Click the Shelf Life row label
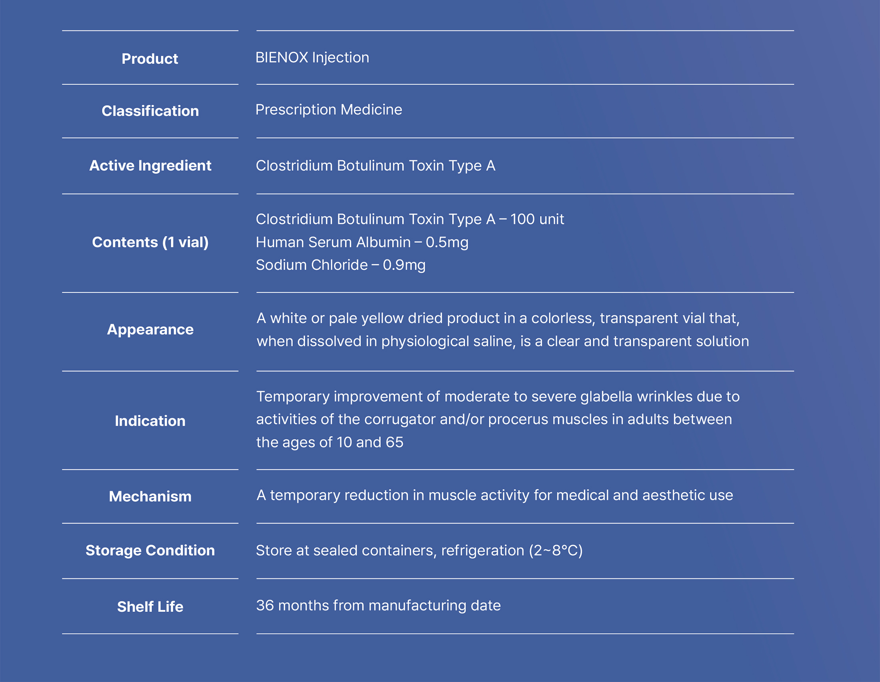Screen dimensions: 880x682 (150, 607)
